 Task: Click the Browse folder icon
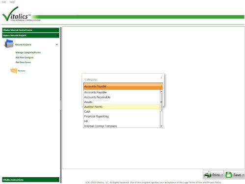coord(14,71)
